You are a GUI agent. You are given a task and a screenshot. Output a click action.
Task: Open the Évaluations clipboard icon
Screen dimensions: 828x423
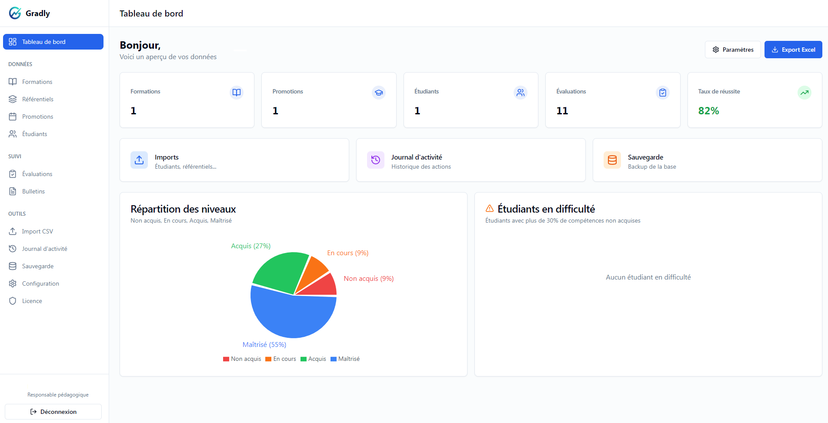[13, 173]
